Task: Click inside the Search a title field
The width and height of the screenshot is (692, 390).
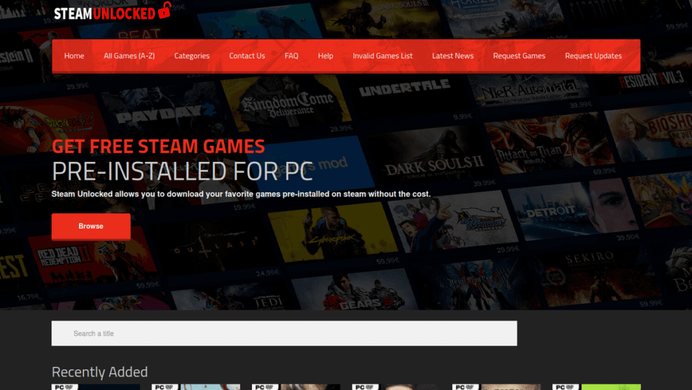Action: 284,333
